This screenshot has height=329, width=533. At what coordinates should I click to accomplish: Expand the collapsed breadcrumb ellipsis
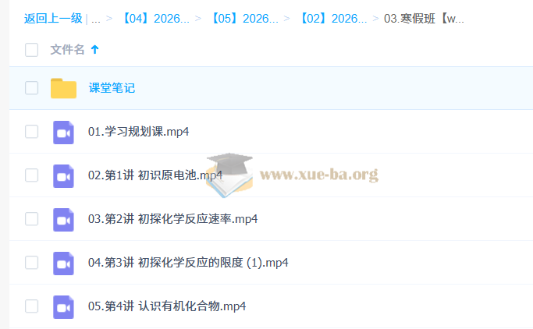coord(95,19)
